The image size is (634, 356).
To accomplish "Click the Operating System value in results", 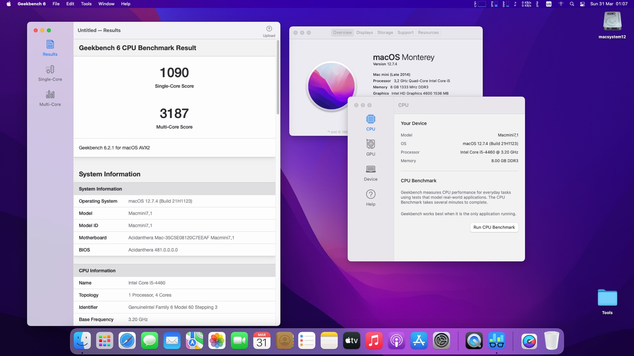I will (x=160, y=201).
